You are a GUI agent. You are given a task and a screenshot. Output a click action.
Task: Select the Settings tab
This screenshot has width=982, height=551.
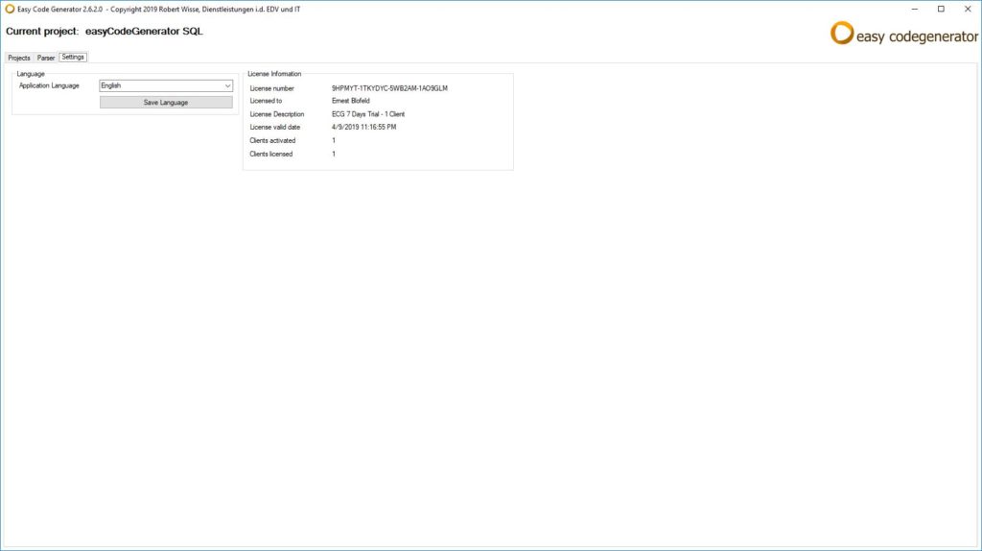(x=73, y=57)
